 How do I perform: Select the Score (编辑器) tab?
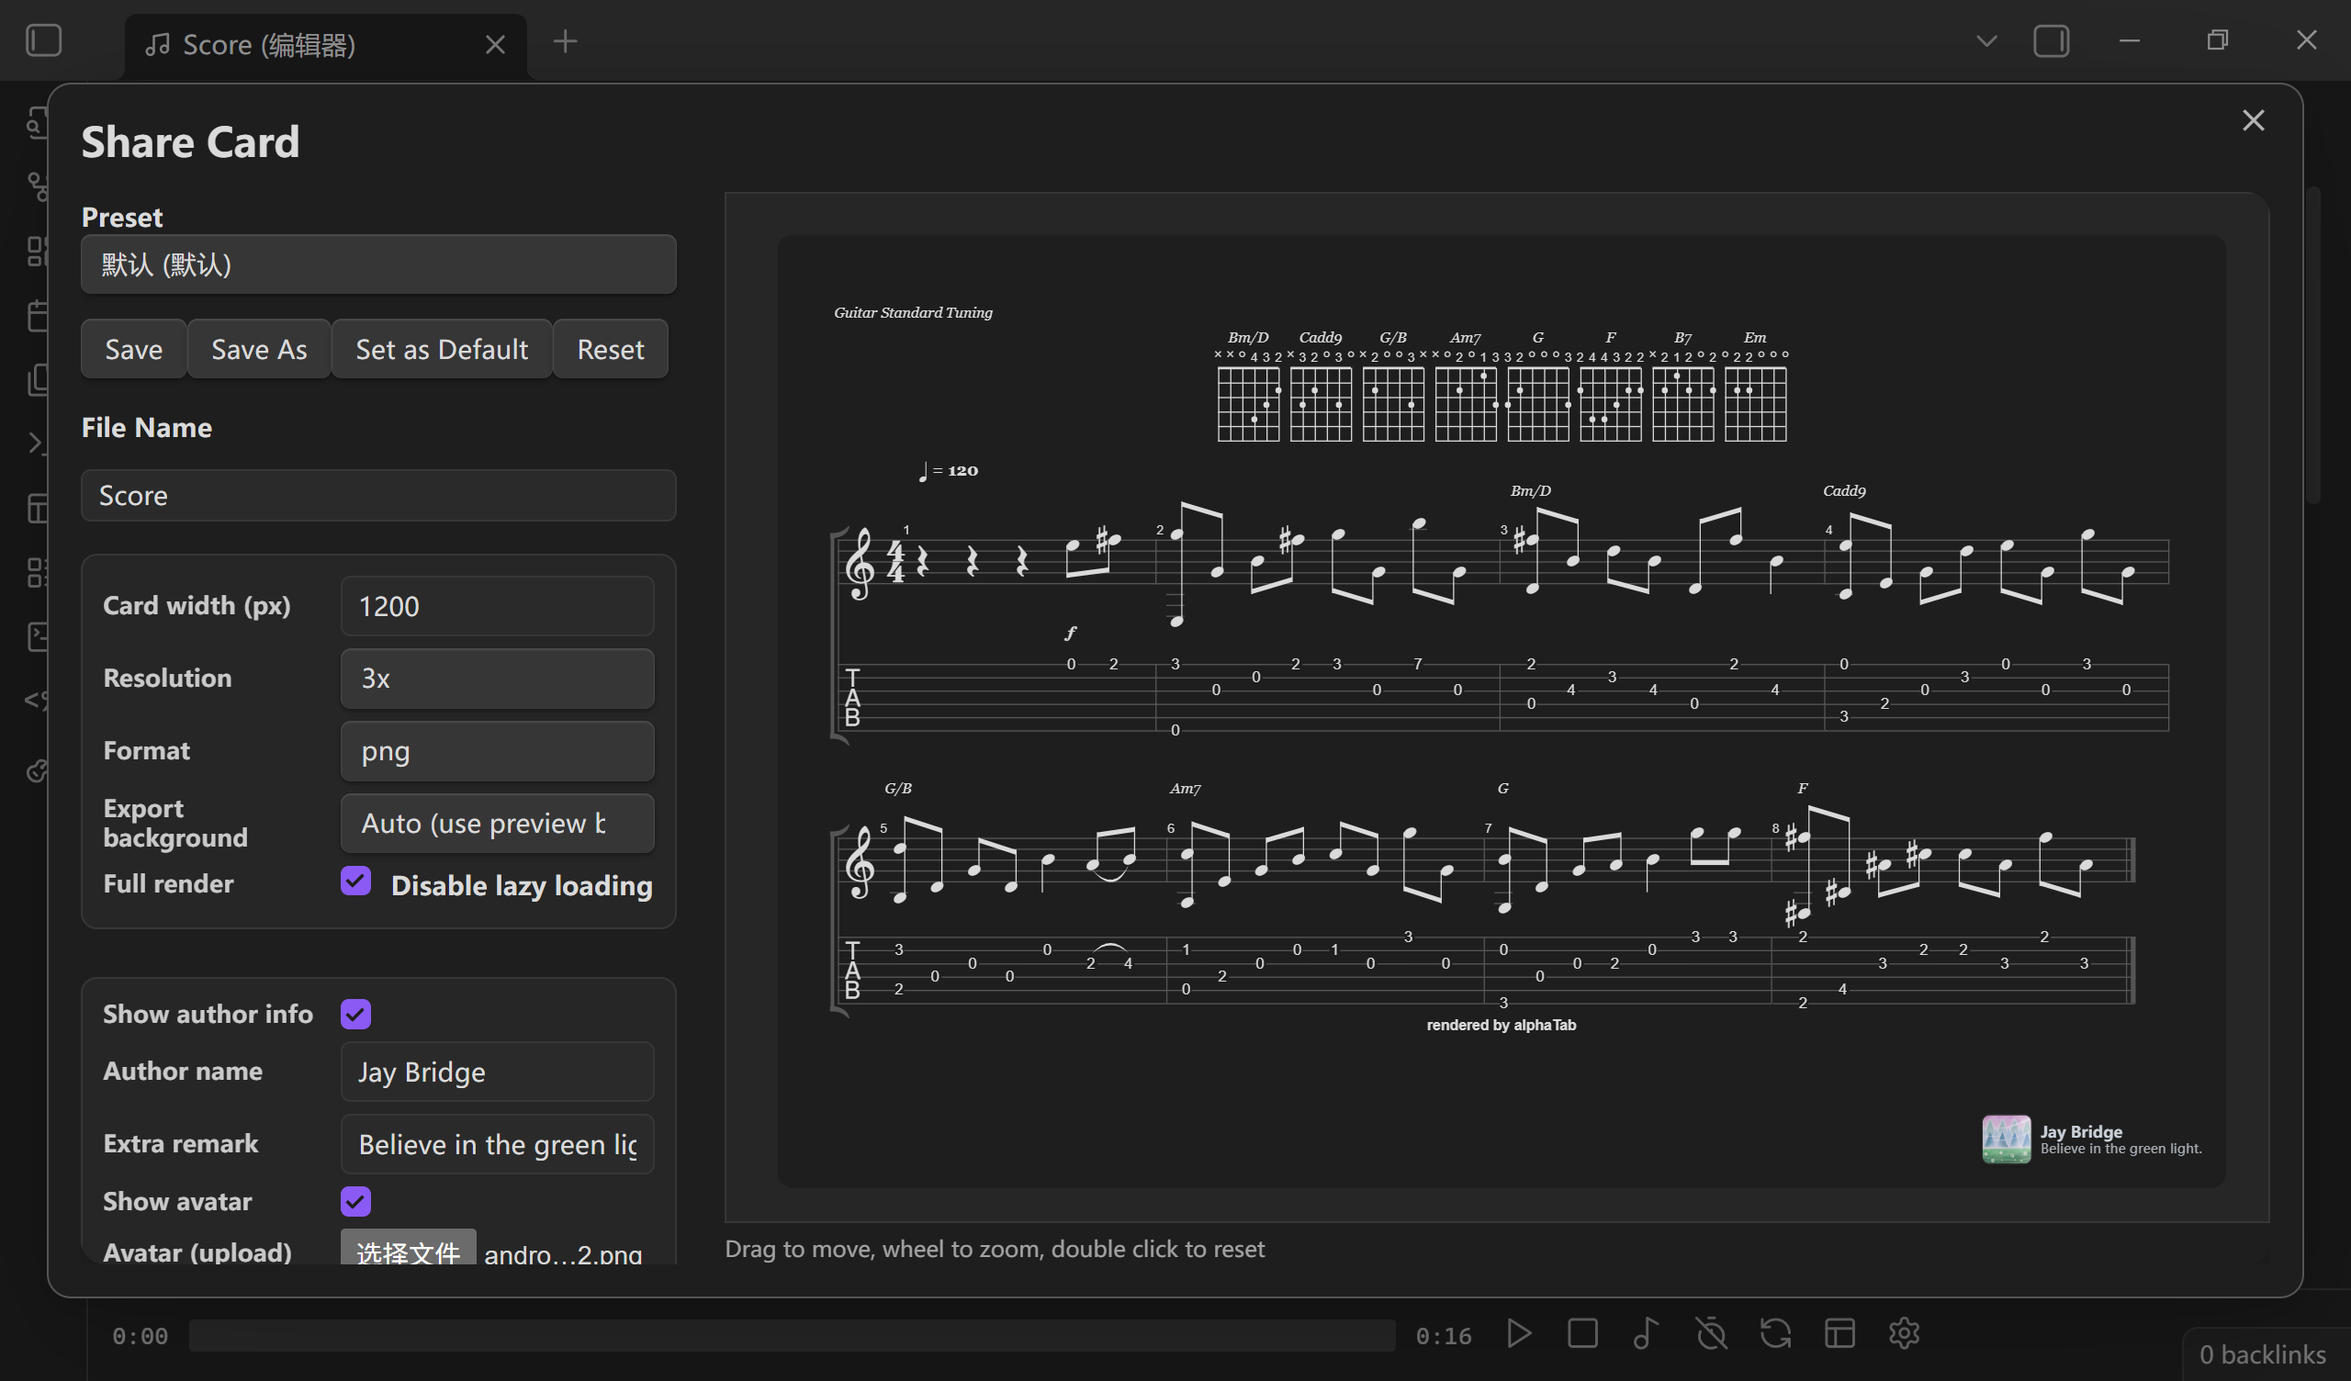pyautogui.click(x=325, y=46)
